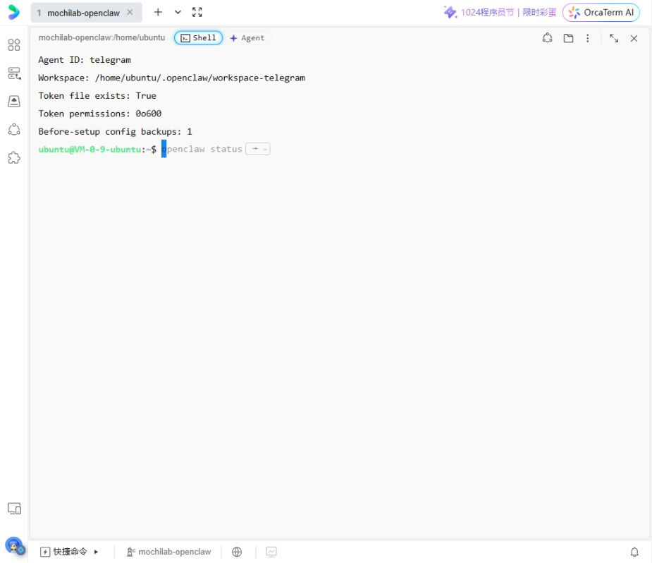This screenshot has width=652, height=563.
Task: Open the server list icon in sidebar
Action: point(14,73)
